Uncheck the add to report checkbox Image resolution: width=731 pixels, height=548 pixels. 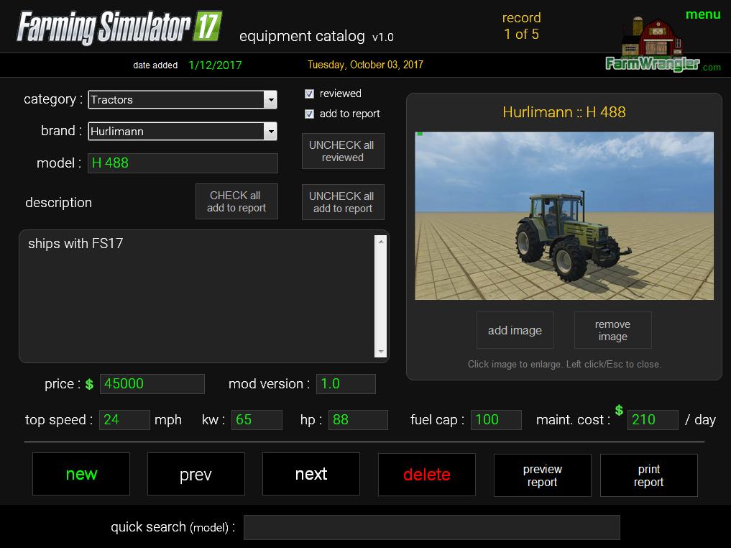(x=310, y=114)
